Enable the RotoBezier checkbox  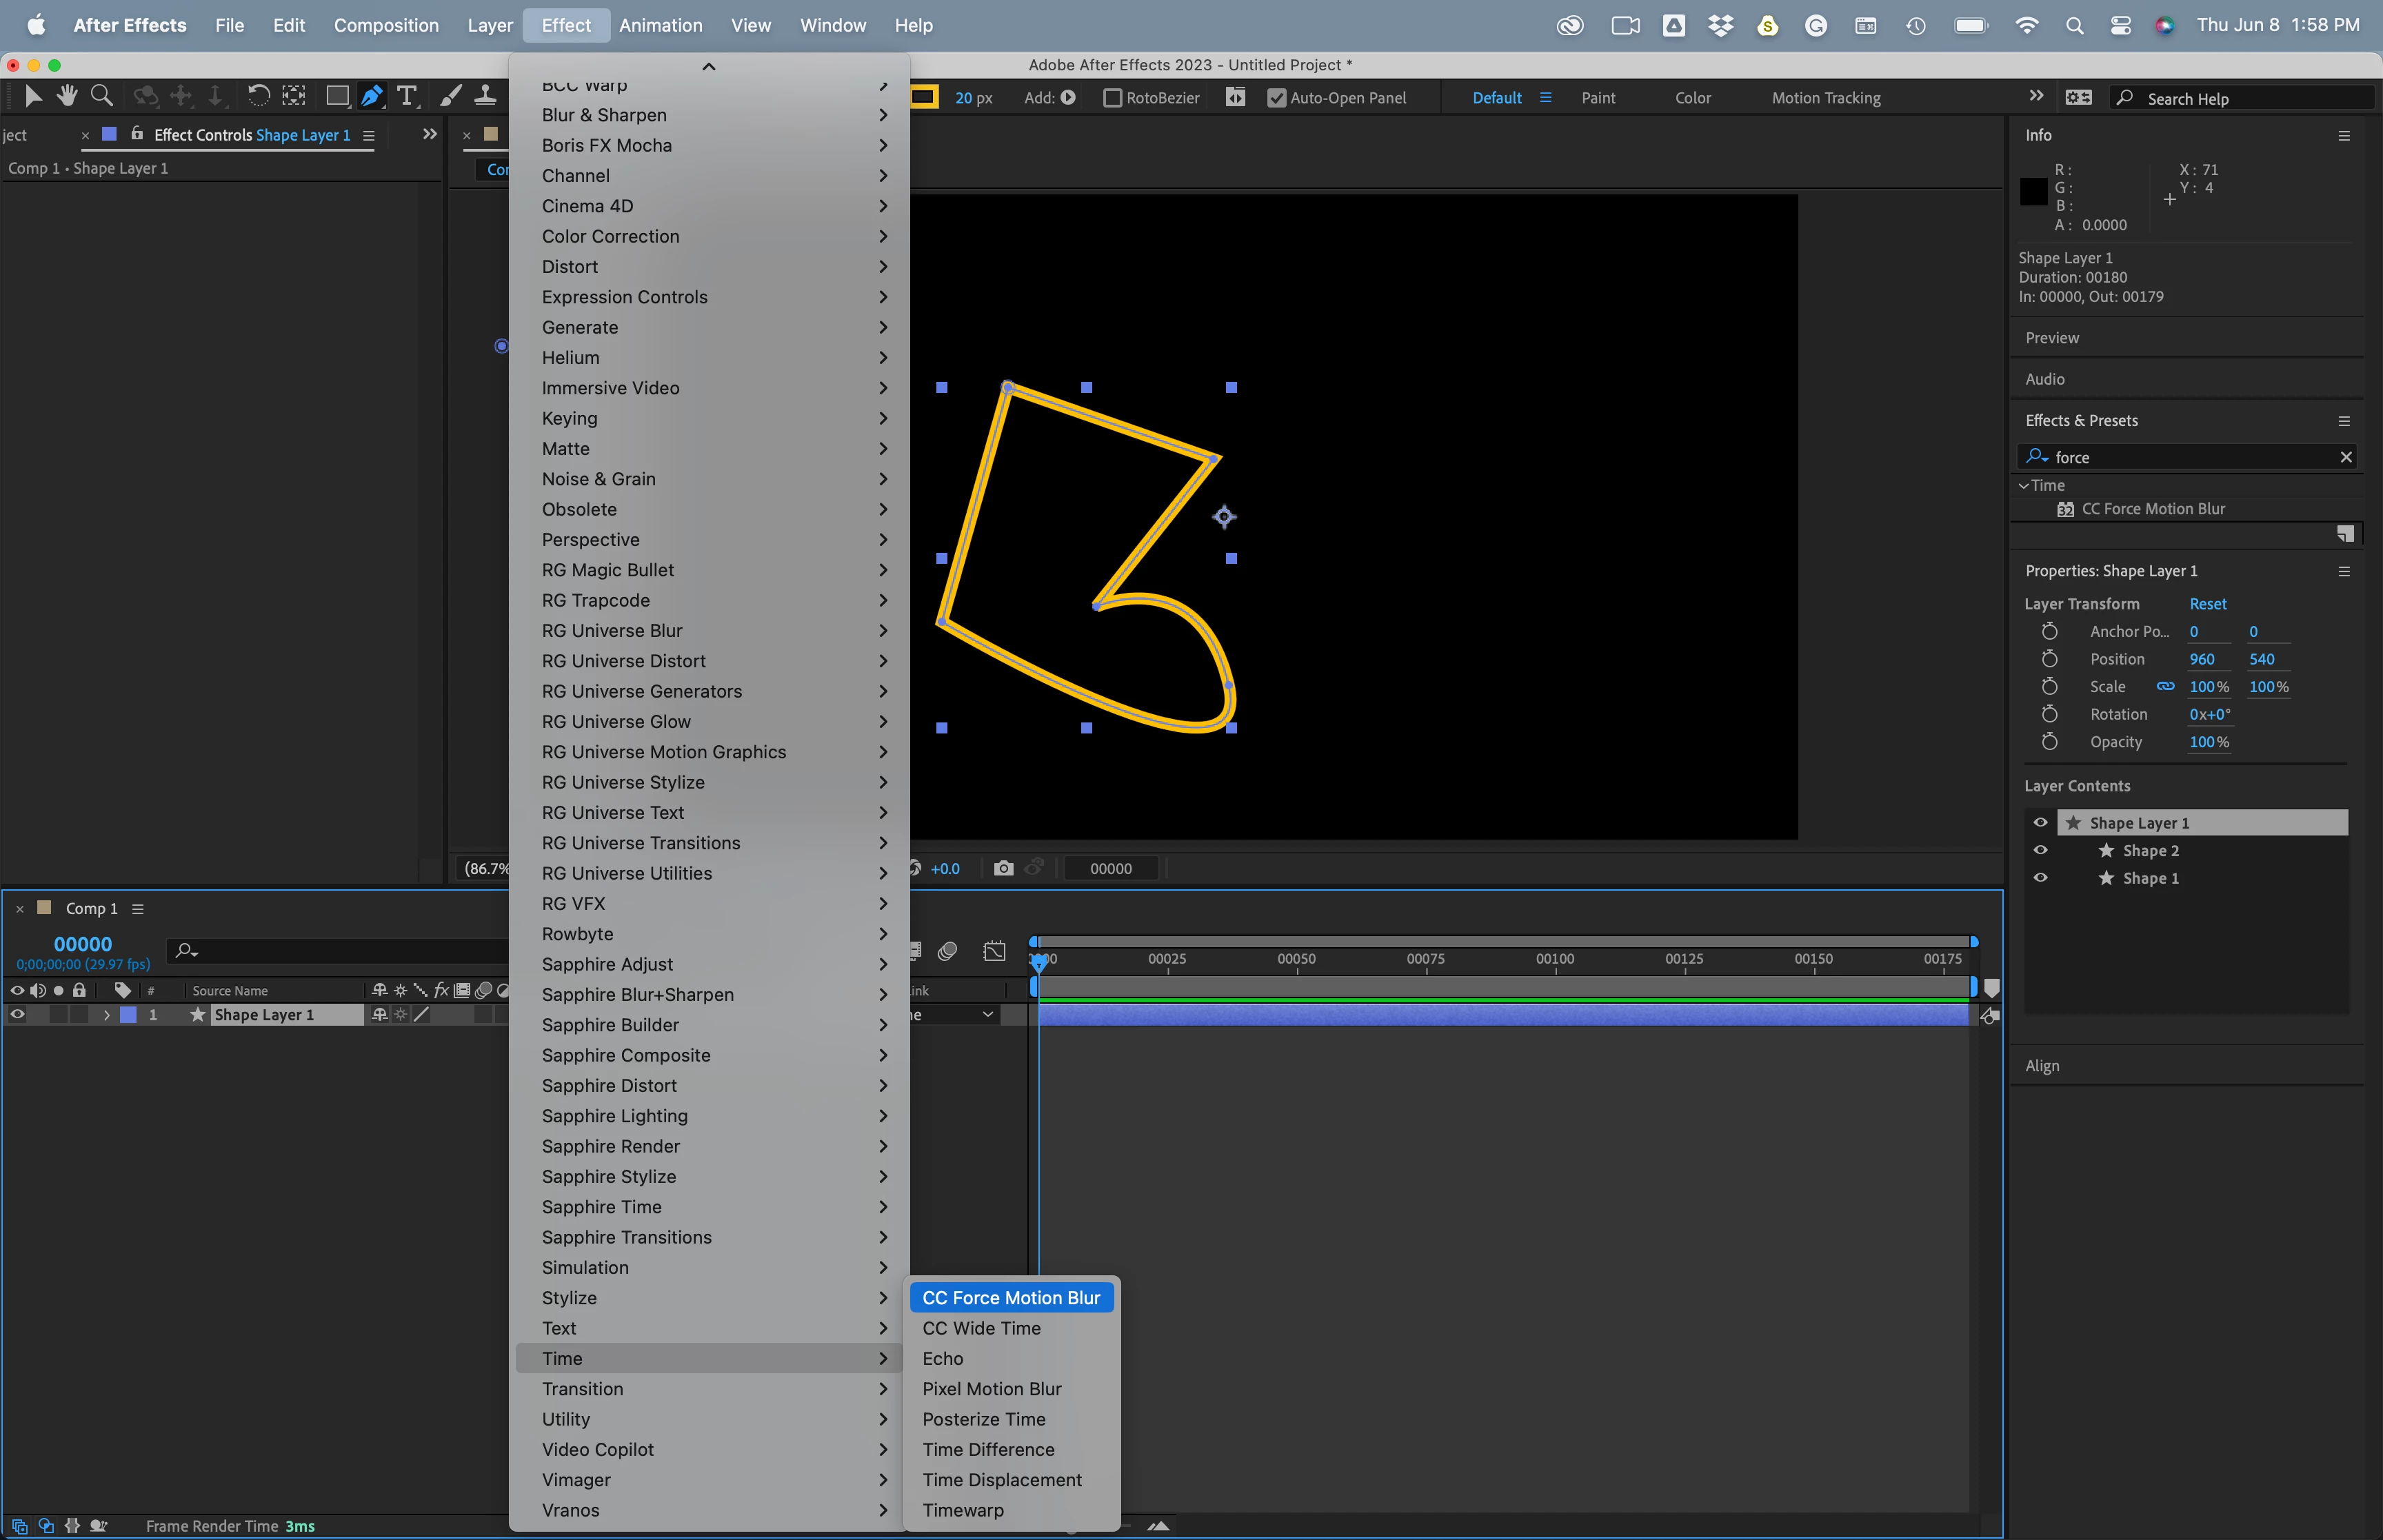coord(1112,98)
